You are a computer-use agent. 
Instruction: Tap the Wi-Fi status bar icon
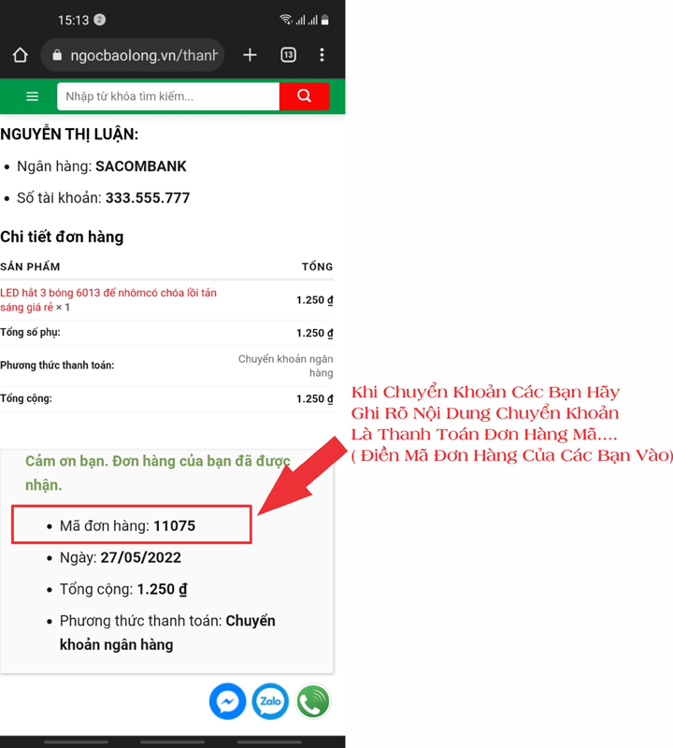[286, 20]
